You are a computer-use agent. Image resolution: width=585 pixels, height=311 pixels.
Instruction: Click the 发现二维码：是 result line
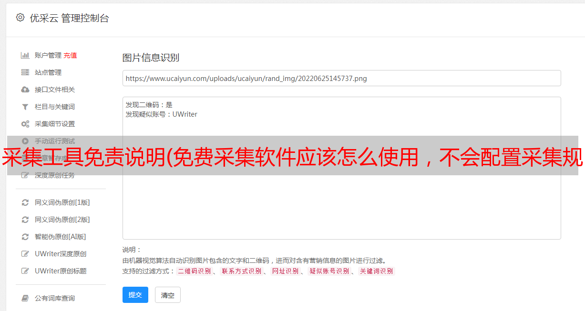[x=149, y=105]
